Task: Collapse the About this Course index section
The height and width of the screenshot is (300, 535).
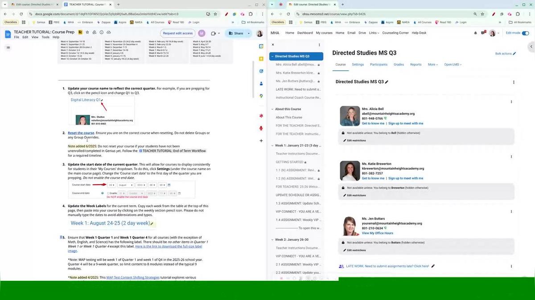Action: [x=272, y=109]
